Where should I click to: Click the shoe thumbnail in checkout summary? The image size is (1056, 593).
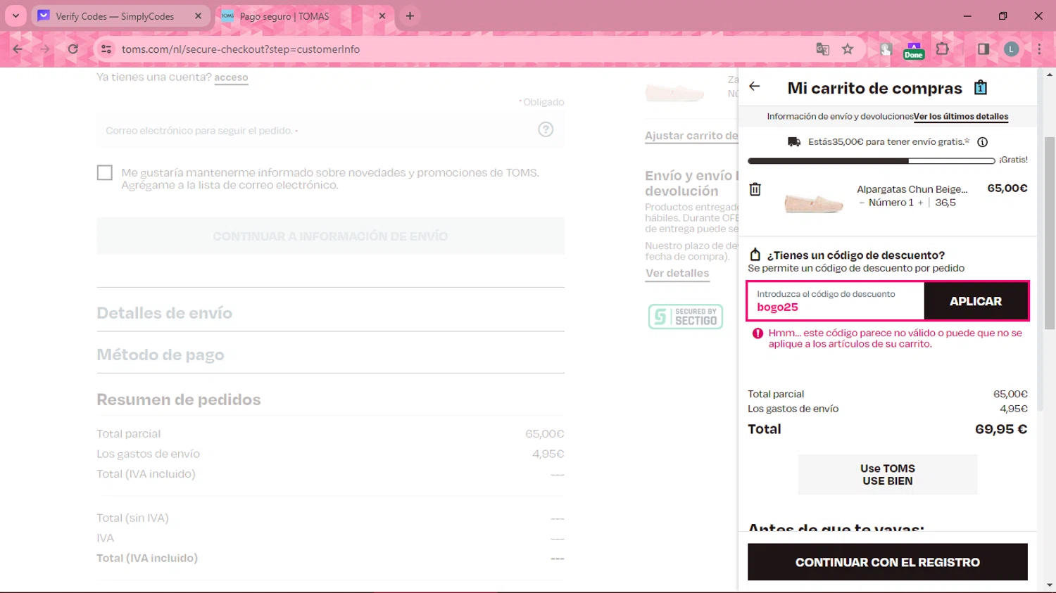674,91
